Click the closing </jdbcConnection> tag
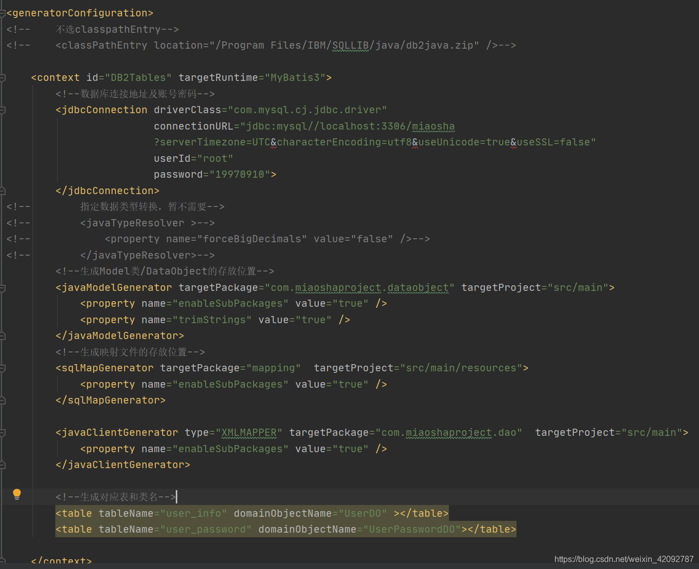Screen dimensions: 699x569 (108, 191)
